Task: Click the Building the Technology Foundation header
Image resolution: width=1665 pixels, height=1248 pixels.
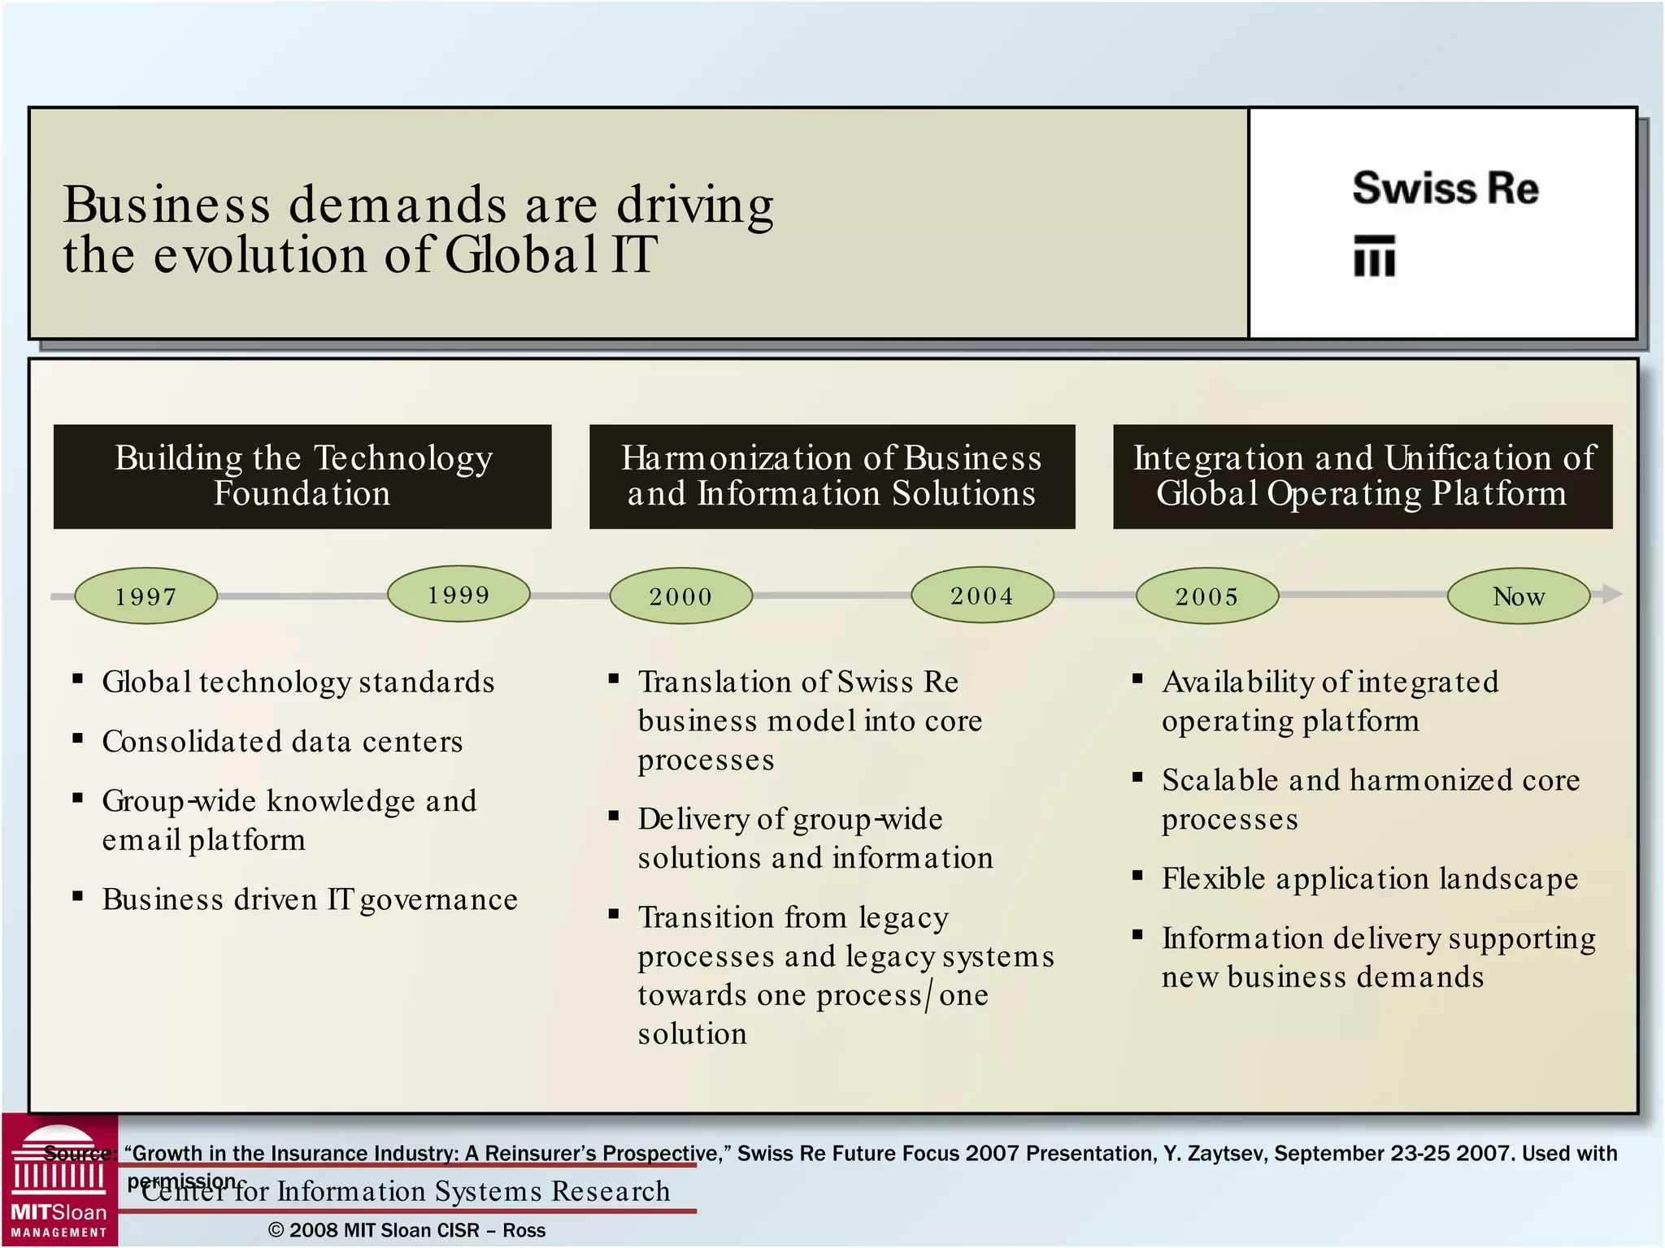Action: (302, 476)
